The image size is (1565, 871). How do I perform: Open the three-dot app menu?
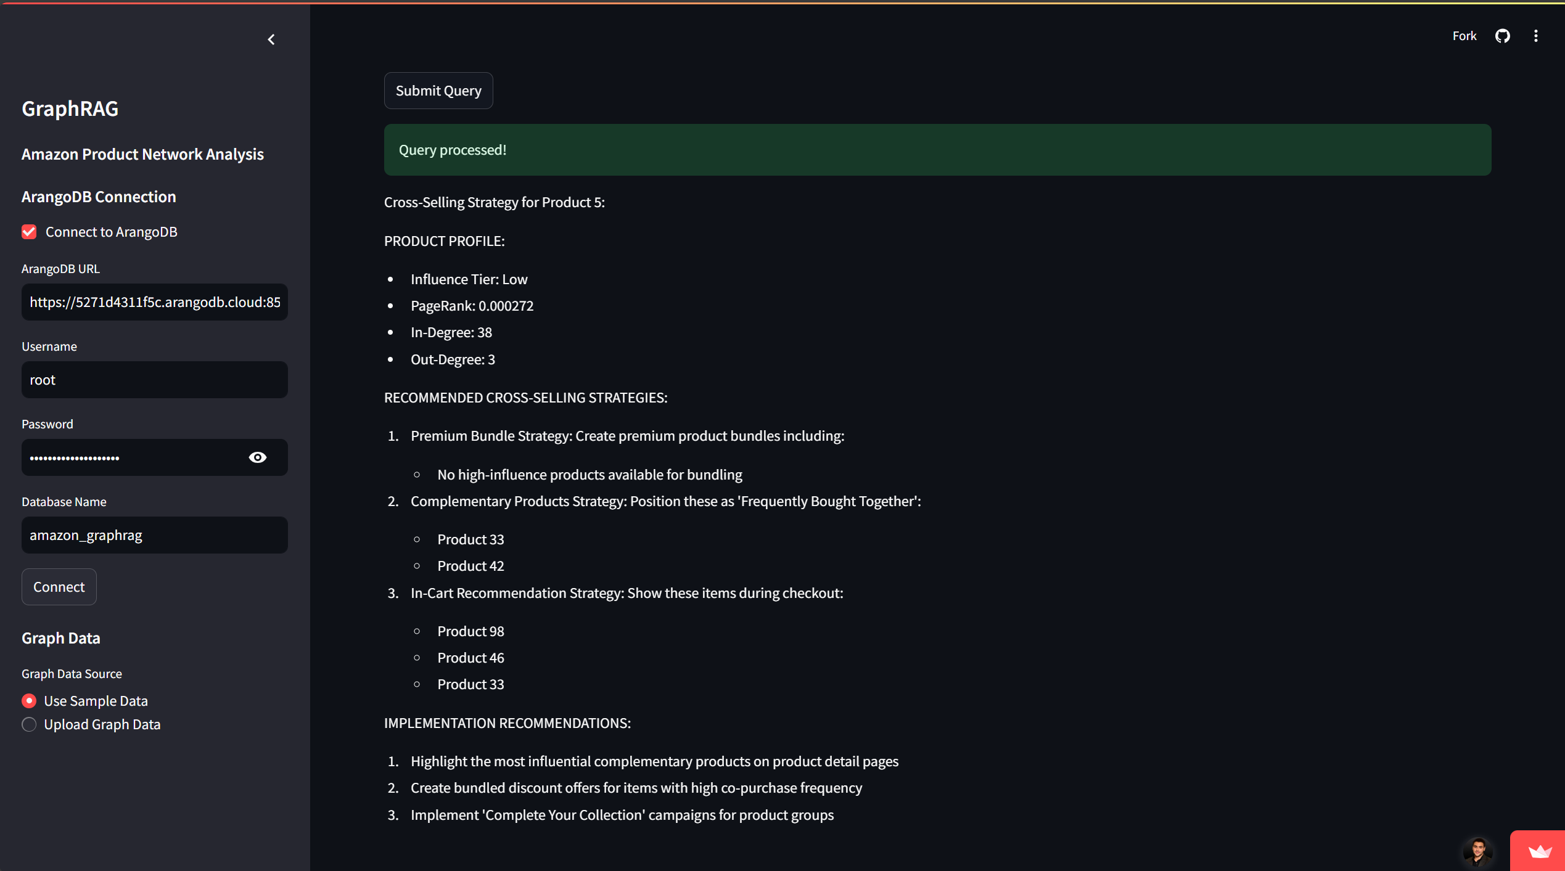1535,36
